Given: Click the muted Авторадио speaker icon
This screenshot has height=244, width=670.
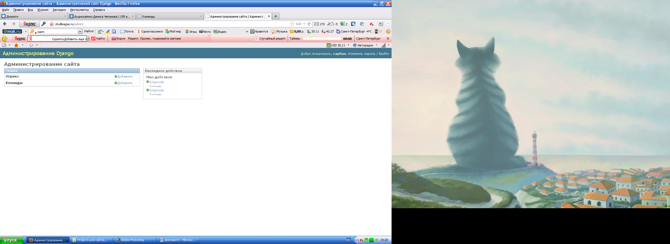Looking at the screenshot, I should 355,45.
